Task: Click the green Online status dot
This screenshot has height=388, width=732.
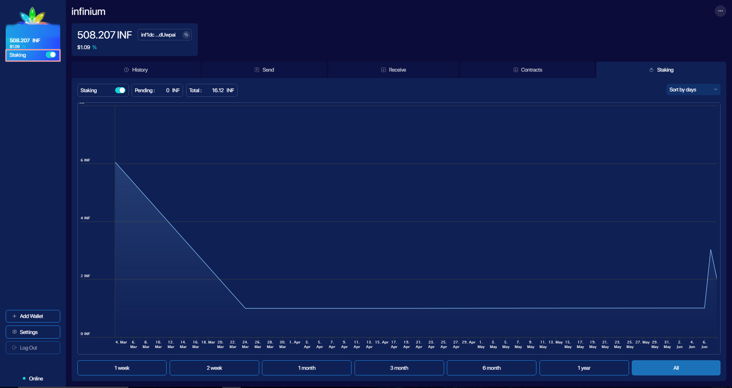Action: click(x=24, y=378)
